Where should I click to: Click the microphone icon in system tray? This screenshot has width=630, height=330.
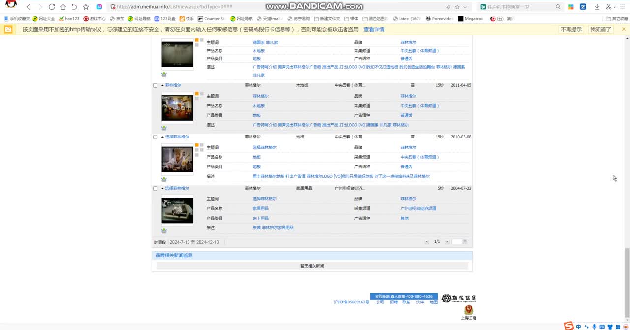594,327
